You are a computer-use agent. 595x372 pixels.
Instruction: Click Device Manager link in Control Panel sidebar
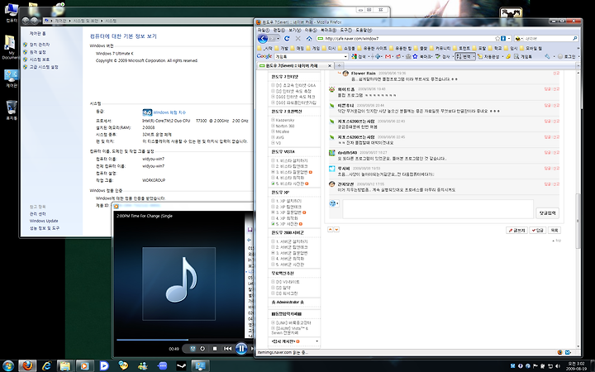[x=40, y=45]
